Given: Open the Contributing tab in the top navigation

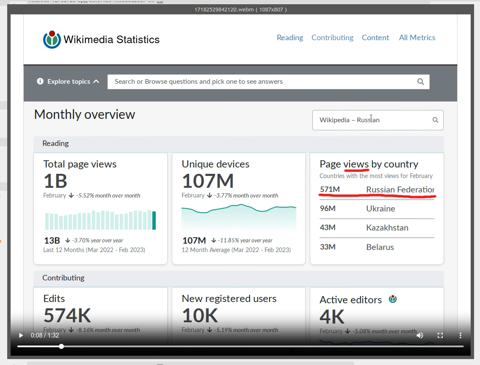Looking at the screenshot, I should pos(332,38).
